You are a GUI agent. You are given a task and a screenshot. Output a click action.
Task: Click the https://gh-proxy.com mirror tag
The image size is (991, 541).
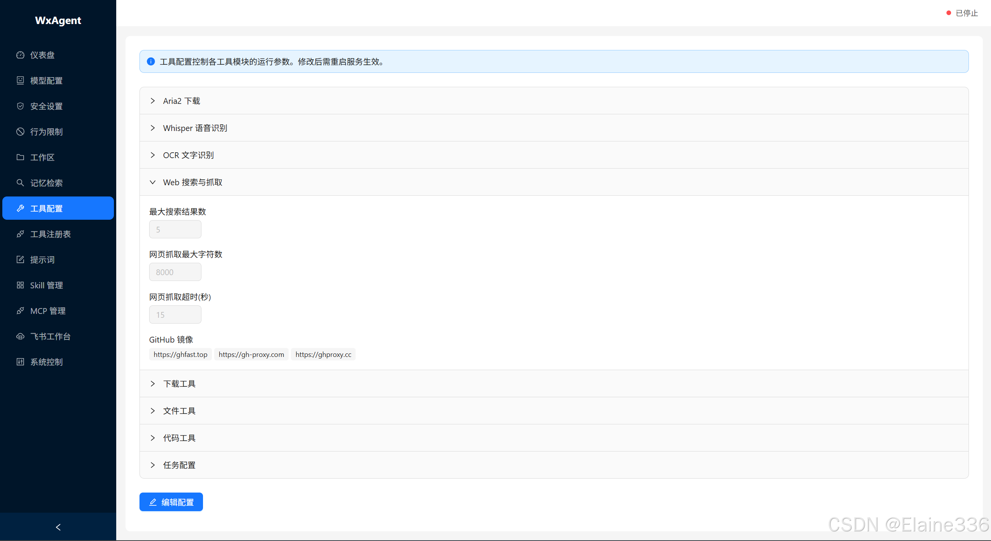(x=251, y=354)
